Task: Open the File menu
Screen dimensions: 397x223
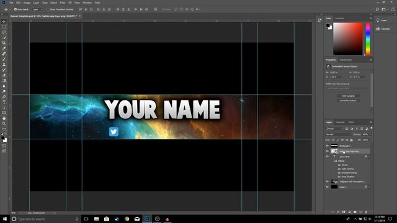Action: coord(11,2)
